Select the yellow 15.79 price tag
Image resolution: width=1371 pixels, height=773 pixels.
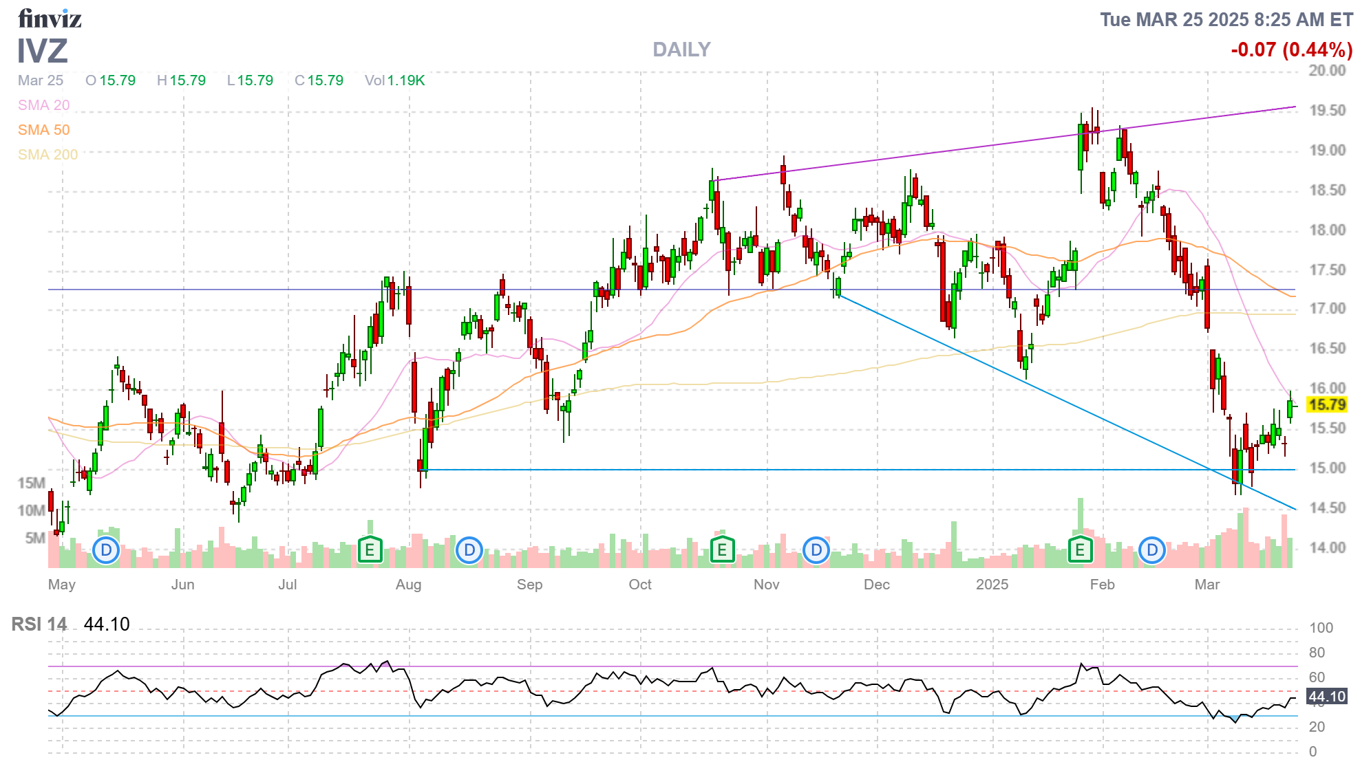pyautogui.click(x=1326, y=405)
